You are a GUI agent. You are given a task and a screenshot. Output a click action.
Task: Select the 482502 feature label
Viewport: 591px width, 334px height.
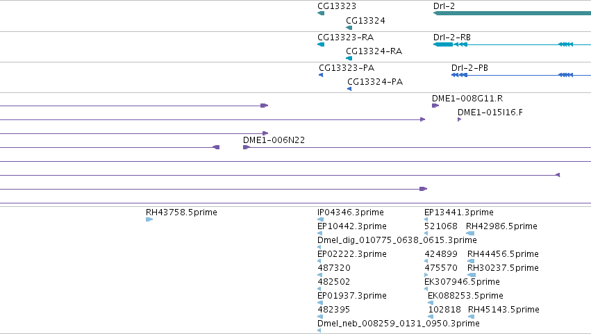click(333, 282)
